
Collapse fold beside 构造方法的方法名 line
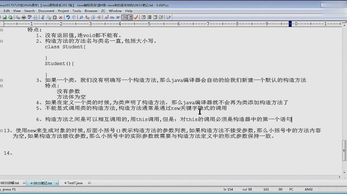(x=1, y=41)
